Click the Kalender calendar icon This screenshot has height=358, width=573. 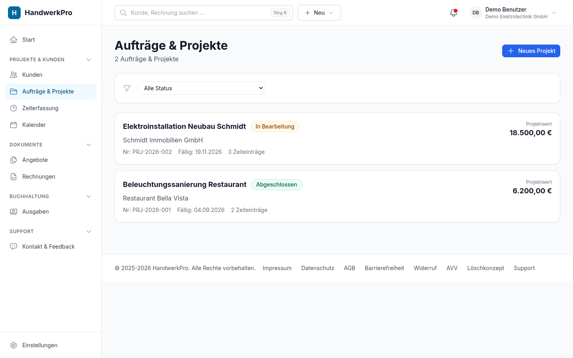[14, 125]
